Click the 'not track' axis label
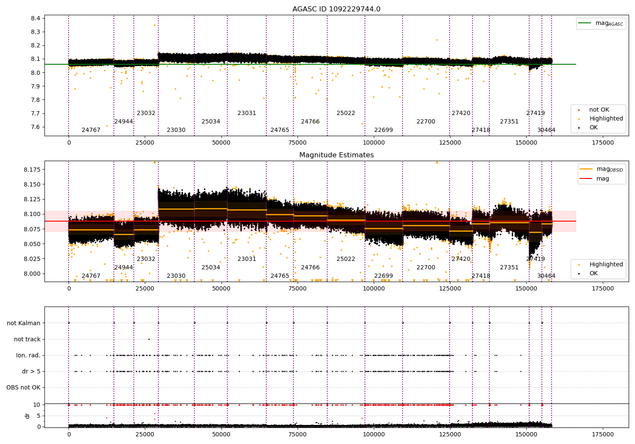This screenshot has width=635, height=444. pos(27,339)
